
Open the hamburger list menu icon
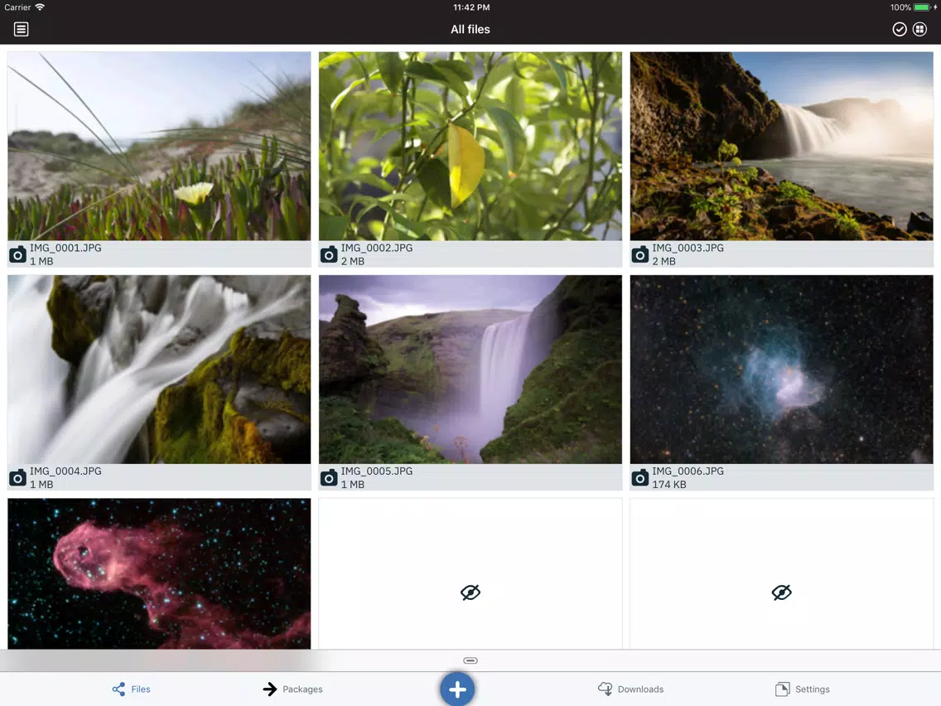point(21,30)
